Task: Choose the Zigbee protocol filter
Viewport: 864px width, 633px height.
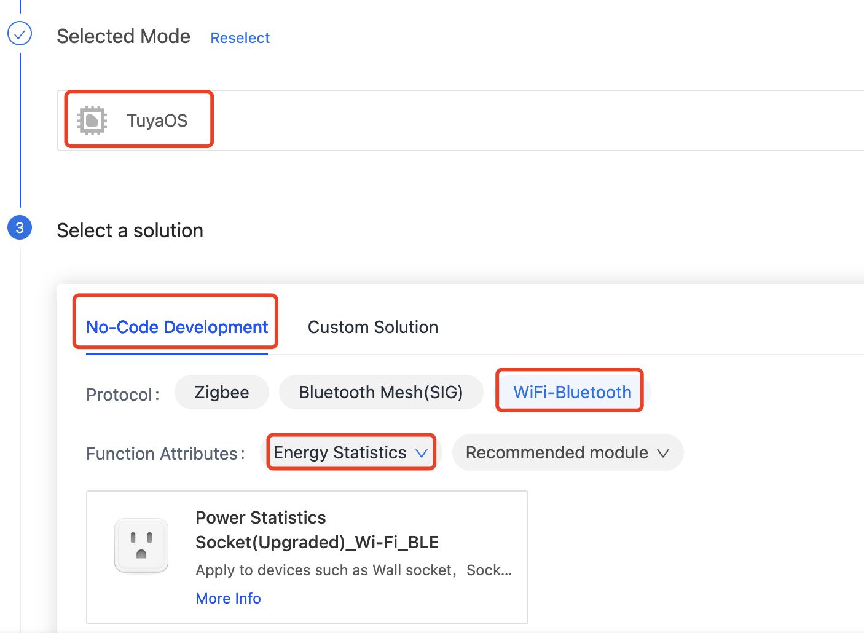Action: click(222, 392)
